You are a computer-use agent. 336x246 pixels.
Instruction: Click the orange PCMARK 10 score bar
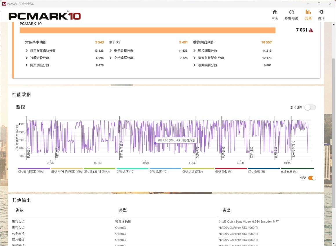148,30
